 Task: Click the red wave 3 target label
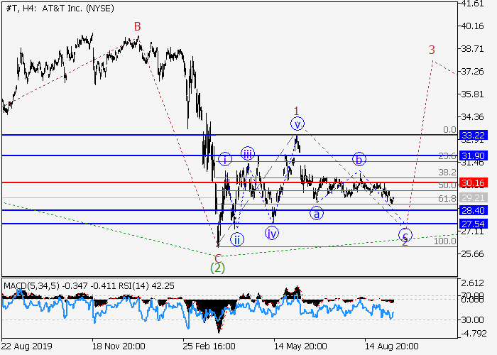pyautogui.click(x=431, y=50)
